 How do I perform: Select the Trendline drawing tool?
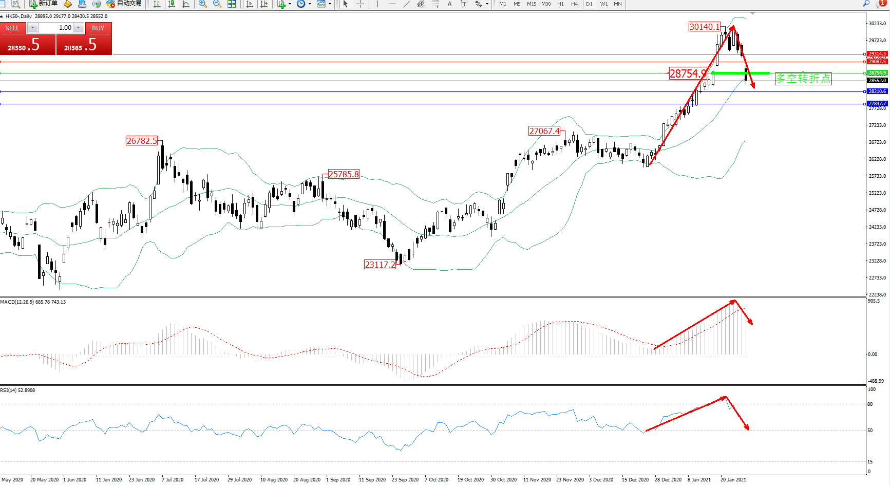407,4
